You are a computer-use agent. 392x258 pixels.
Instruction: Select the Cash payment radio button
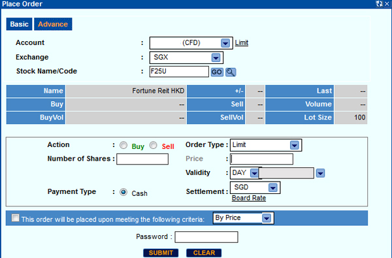pyautogui.click(x=123, y=192)
